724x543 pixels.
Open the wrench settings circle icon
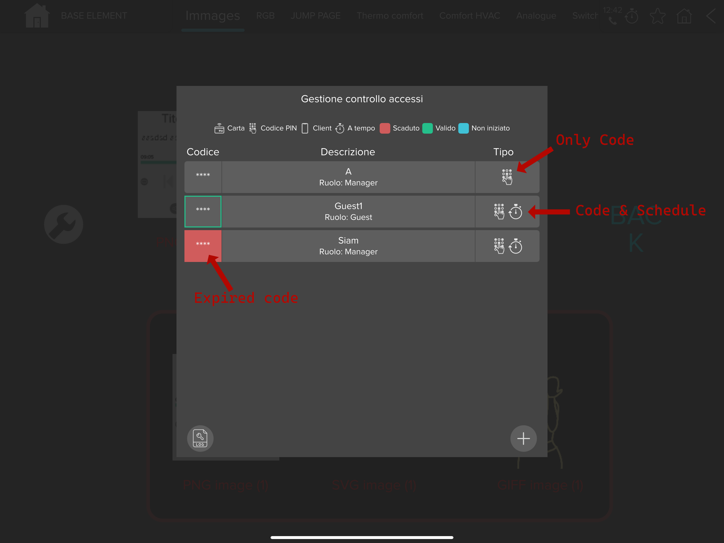click(64, 224)
